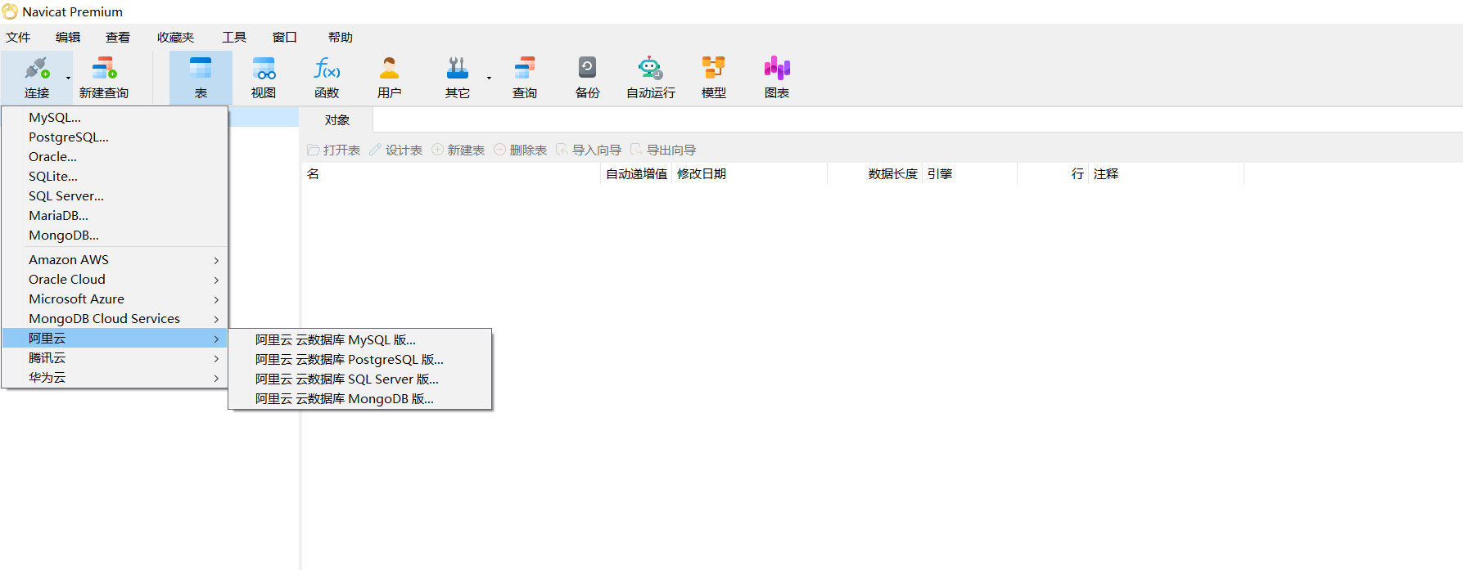This screenshot has width=1463, height=570.
Task: Select 阿里云 云数据库 MySQL 版...
Action: (360, 340)
